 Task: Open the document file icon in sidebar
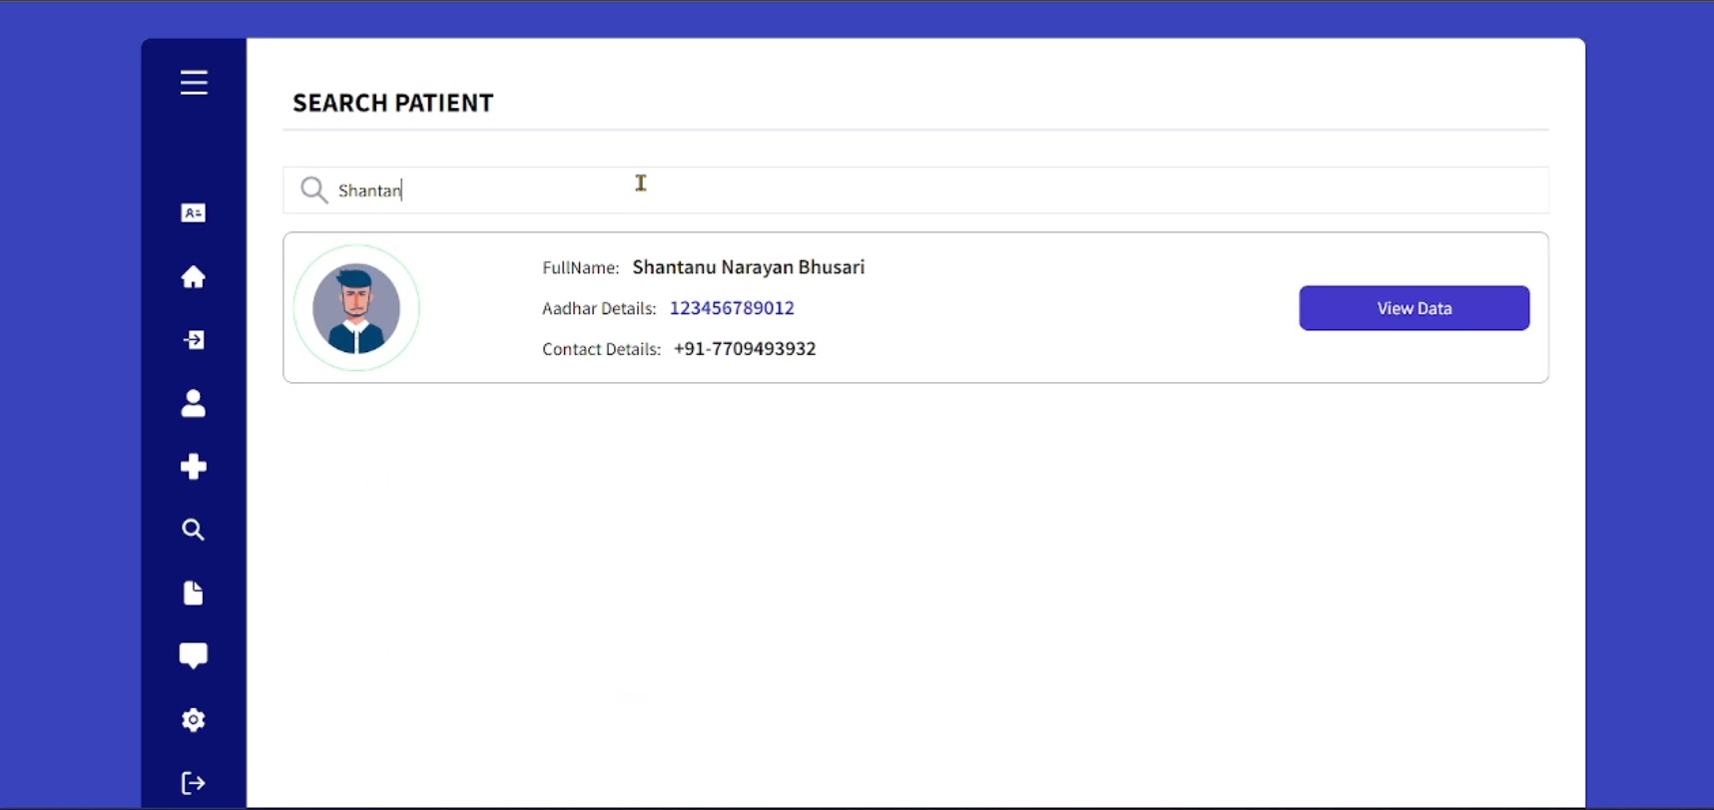click(194, 594)
